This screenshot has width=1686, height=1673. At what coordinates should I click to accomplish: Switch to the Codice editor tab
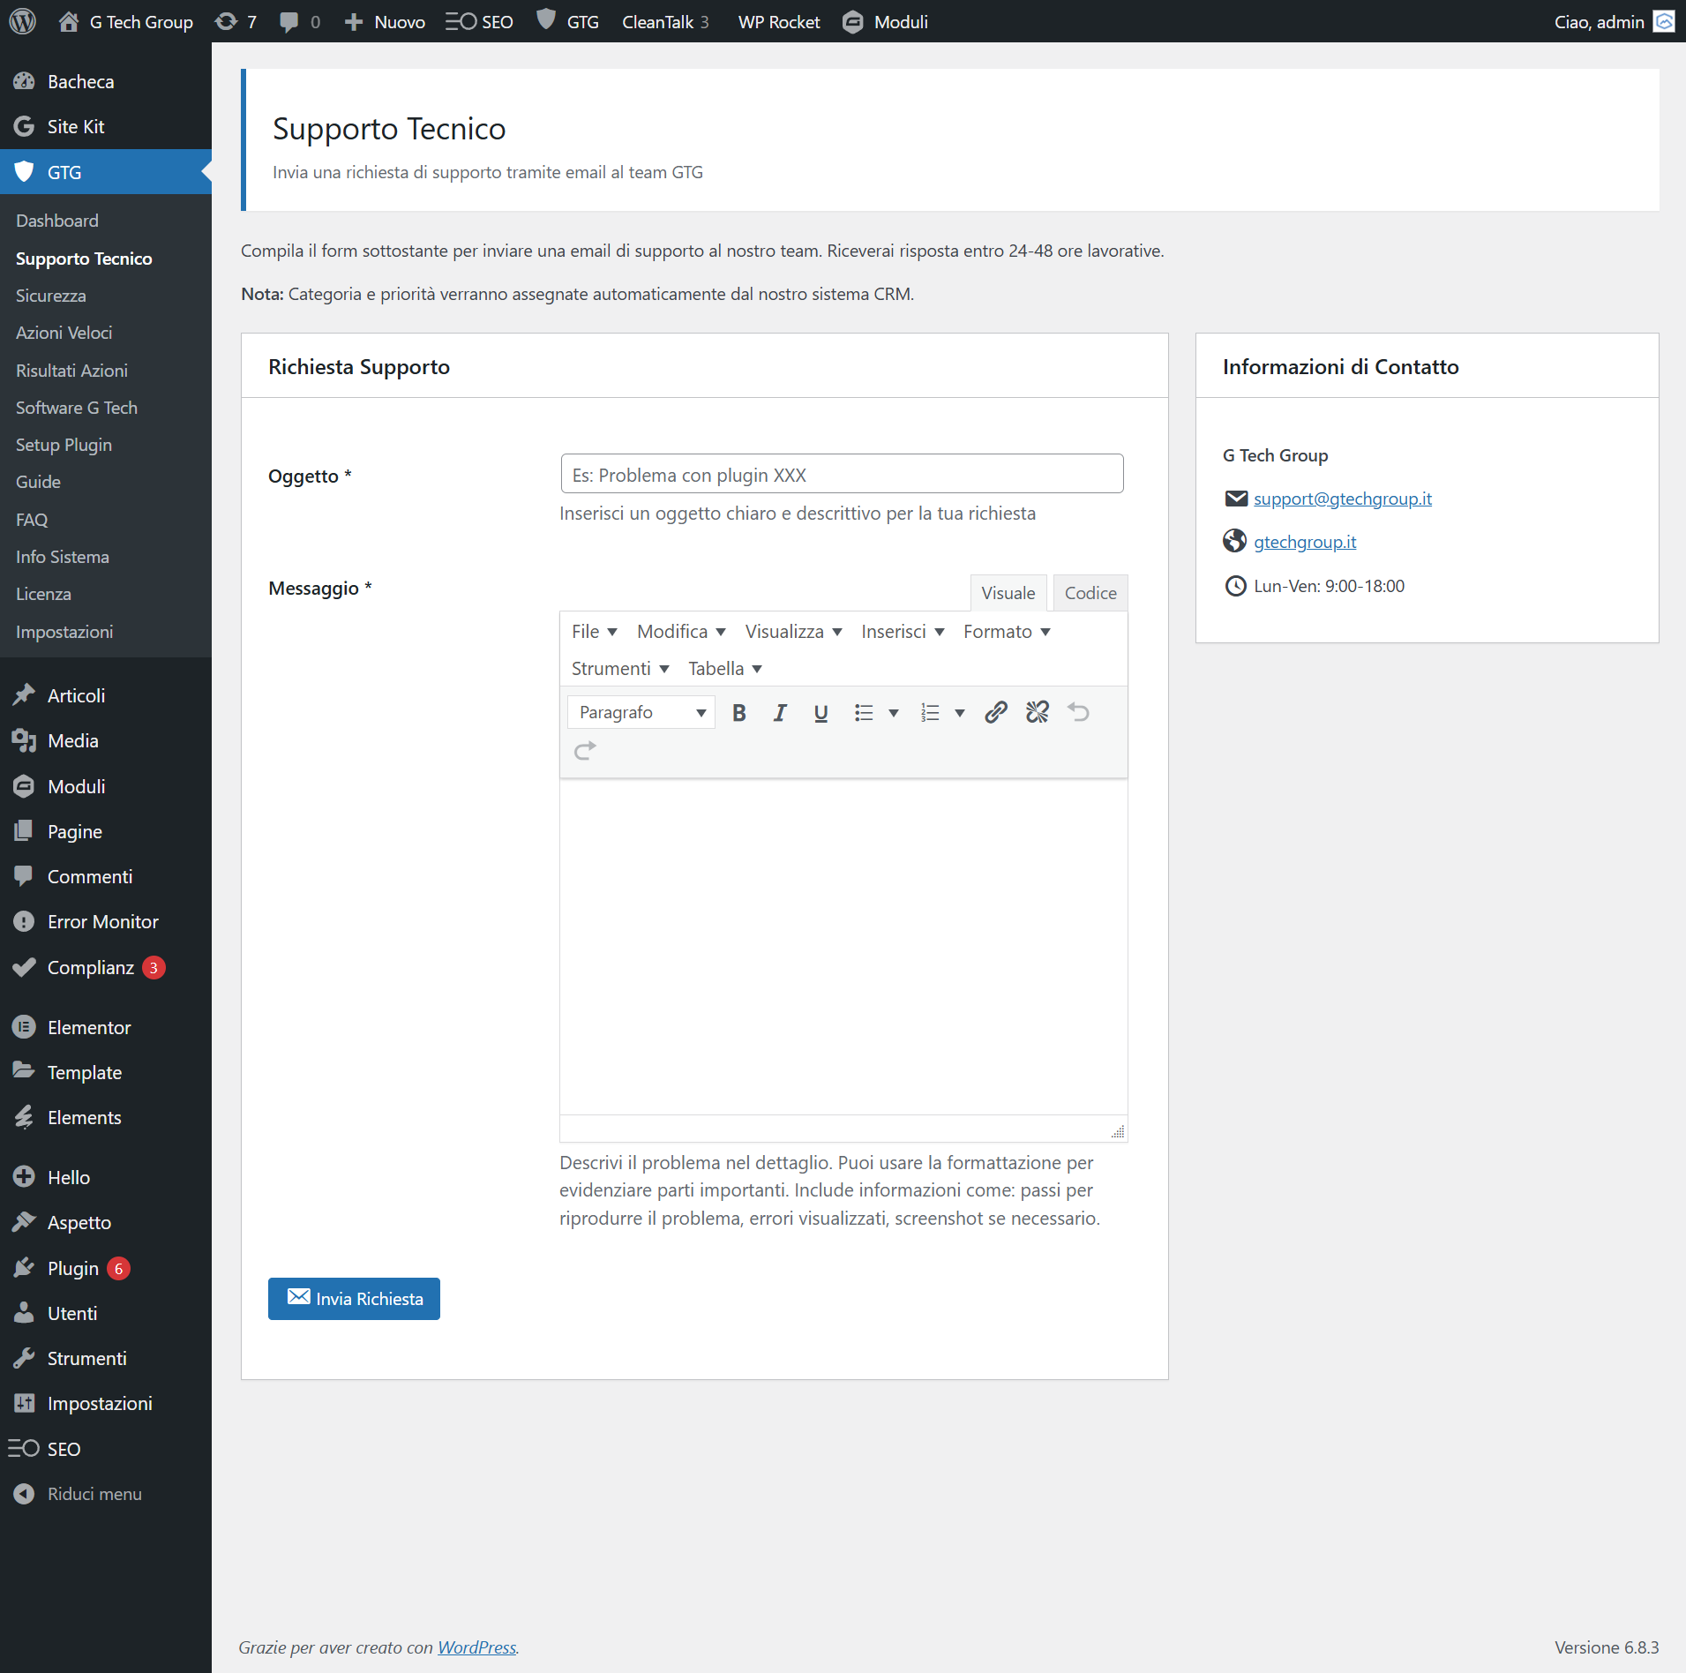[x=1090, y=593]
